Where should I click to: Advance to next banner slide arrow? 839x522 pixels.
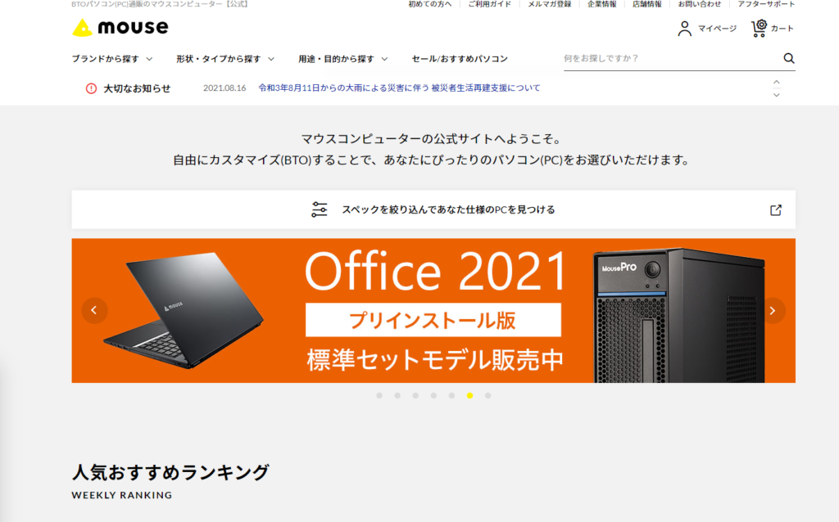coord(772,310)
